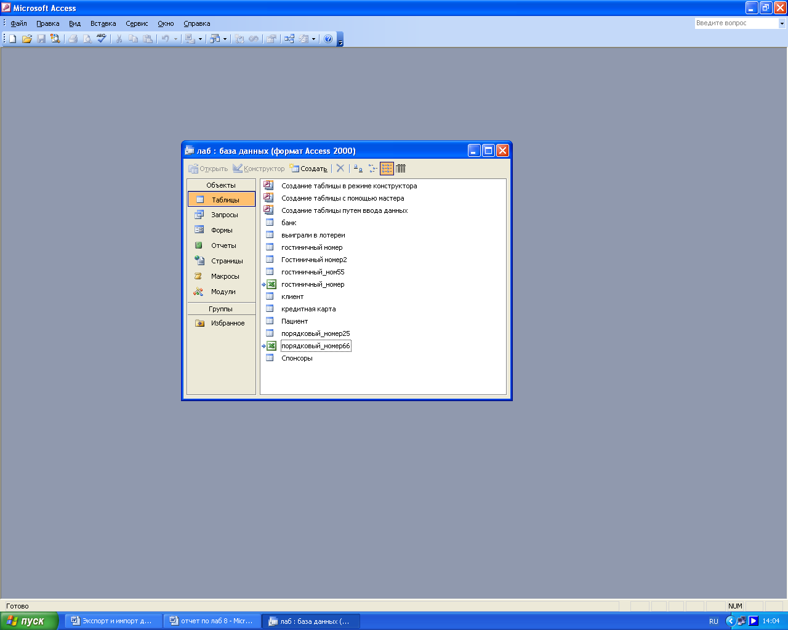Switch to 'отчет по лаб 8' taskbar window
The height and width of the screenshot is (630, 788).
[212, 621]
